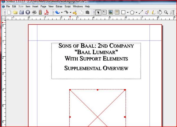Image resolution: width=177 pixels, height=127 pixels.
Task: Click the "Sons of Baal: 2nd Company" heading
Action: [96, 46]
